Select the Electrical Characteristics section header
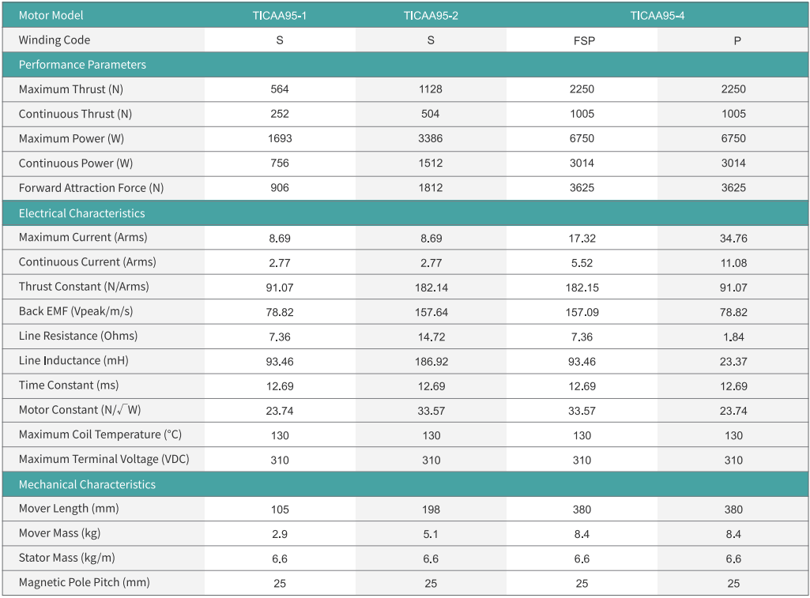The width and height of the screenshot is (810, 598). [81, 213]
